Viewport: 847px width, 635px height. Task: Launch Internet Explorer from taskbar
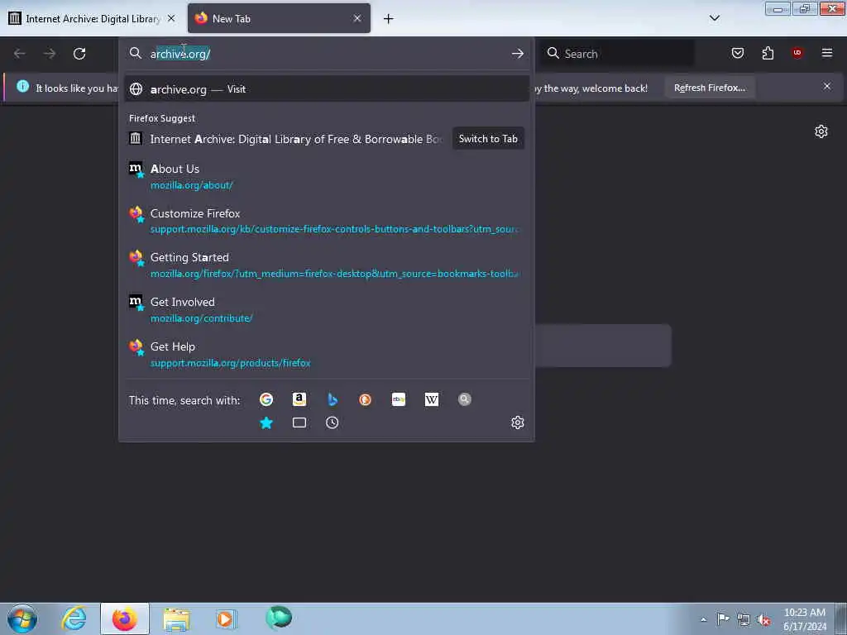coord(74,618)
